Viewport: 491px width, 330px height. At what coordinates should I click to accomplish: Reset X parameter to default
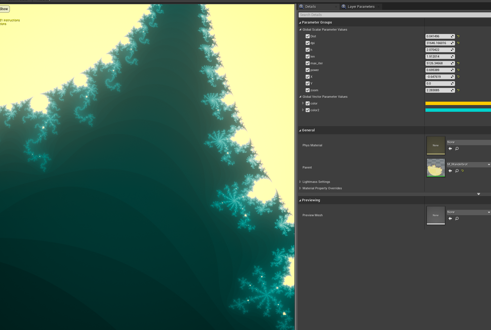coord(458,77)
